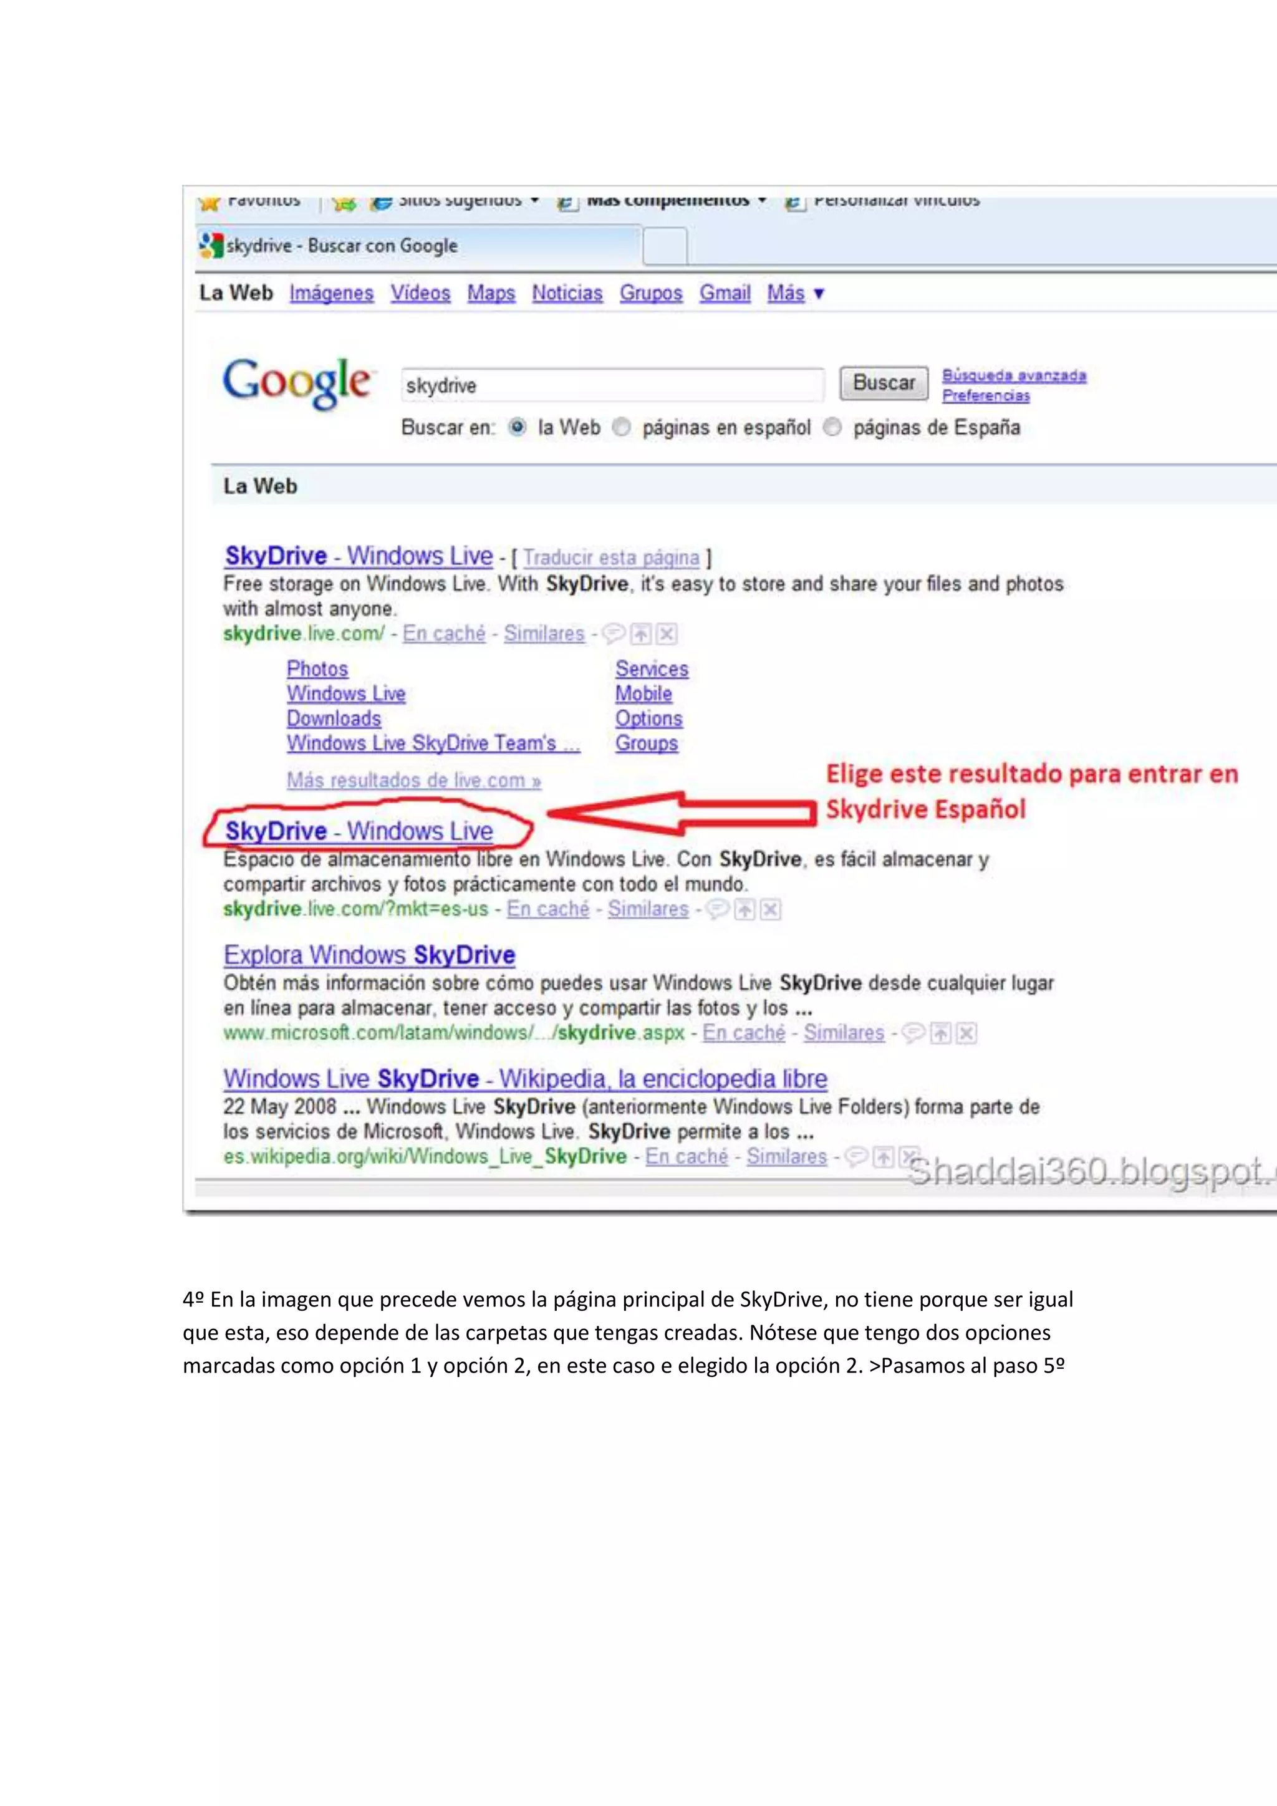Image resolution: width=1277 pixels, height=1806 pixels.
Task: Promote icon on the microsoft.com/latam result
Action: pos(940,1033)
